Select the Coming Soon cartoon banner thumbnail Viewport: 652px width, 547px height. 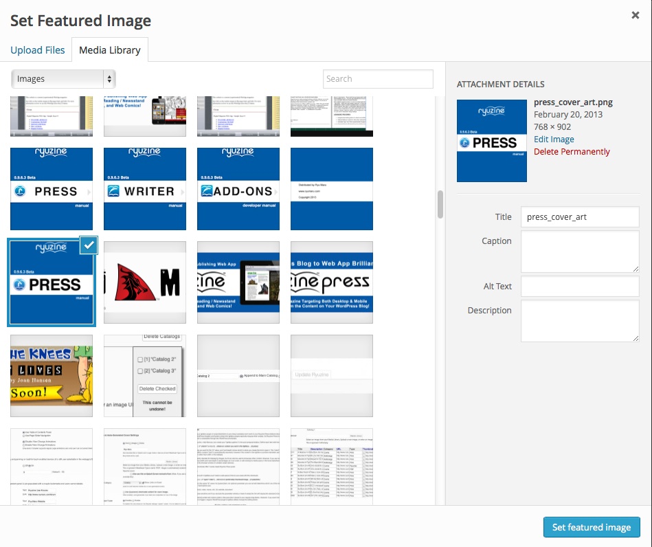pyautogui.click(x=52, y=376)
